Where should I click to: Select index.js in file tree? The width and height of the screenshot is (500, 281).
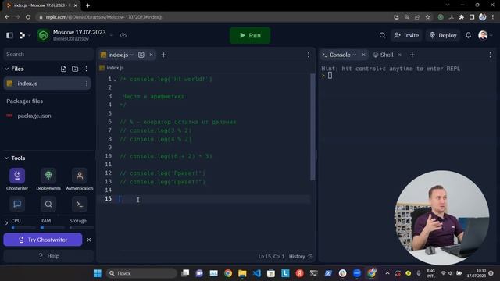(x=47, y=84)
